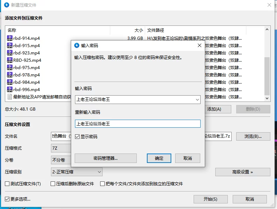Viewport: 277px width, 209px height.
Task: Check 把每个文件/文件夹添加到独立的压缩文件
Action: pyautogui.click(x=102, y=184)
